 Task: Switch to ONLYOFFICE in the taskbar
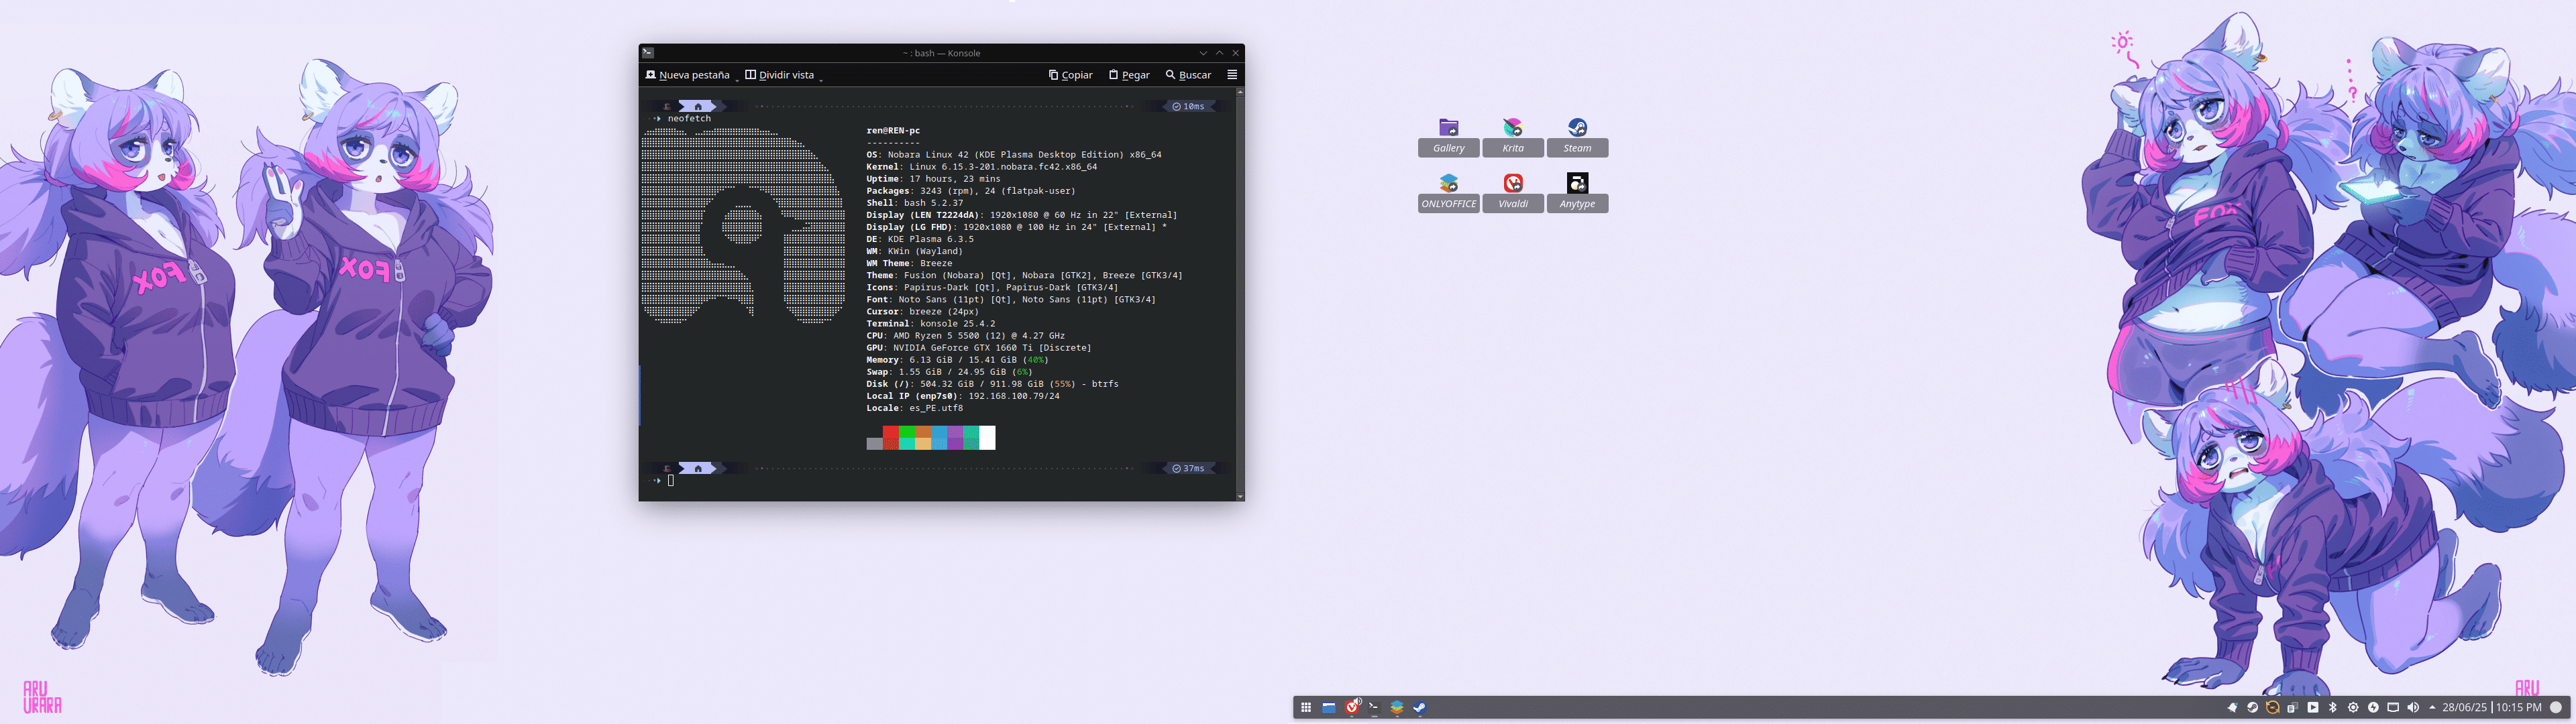(x=1397, y=707)
